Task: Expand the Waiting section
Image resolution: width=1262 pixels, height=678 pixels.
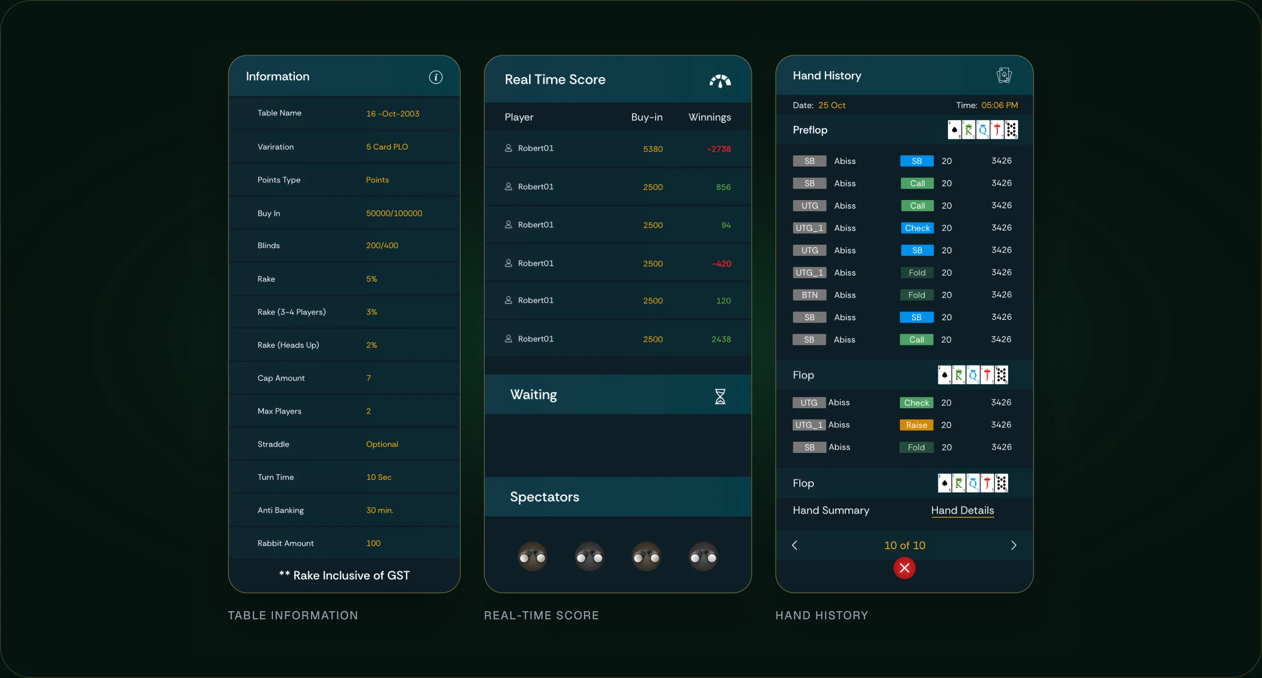Action: coord(617,395)
